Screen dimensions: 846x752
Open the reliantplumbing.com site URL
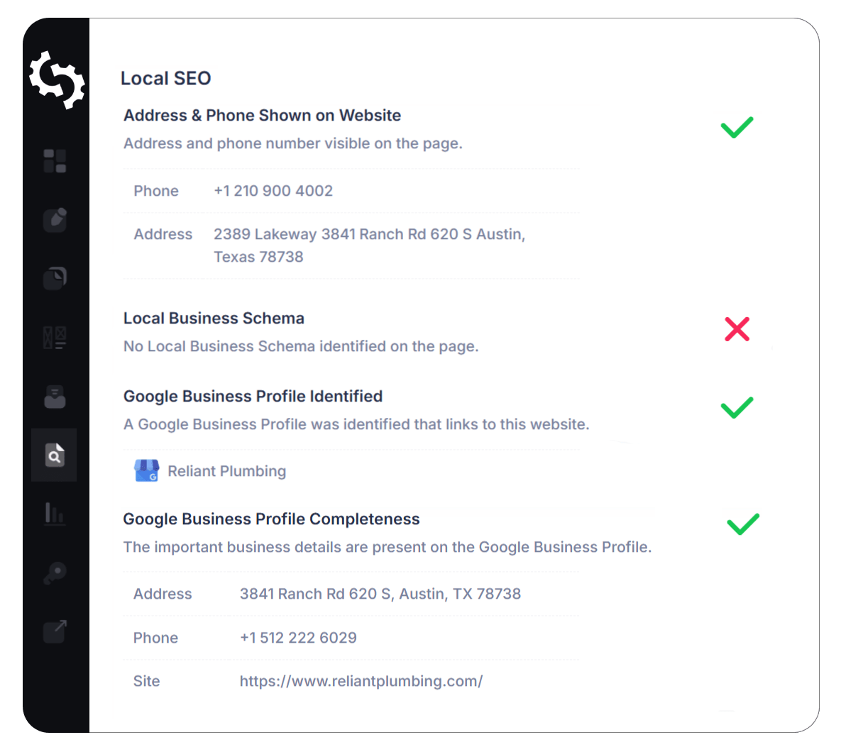(361, 681)
